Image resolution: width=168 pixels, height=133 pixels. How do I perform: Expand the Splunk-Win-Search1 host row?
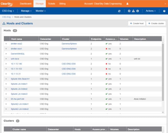coord(6,79)
